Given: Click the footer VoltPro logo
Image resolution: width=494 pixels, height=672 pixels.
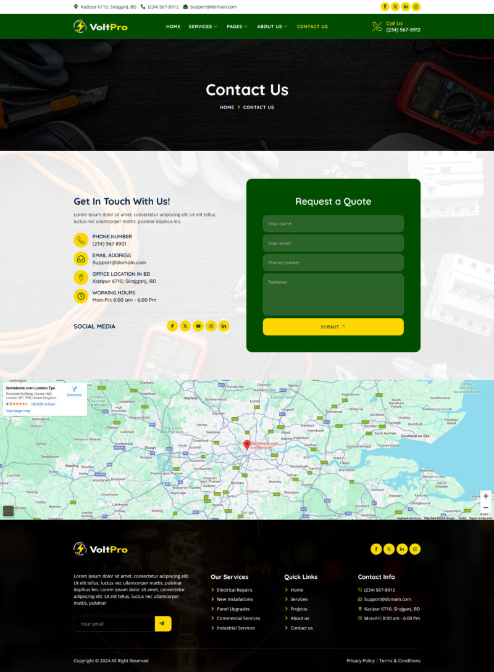Looking at the screenshot, I should 100,549.
